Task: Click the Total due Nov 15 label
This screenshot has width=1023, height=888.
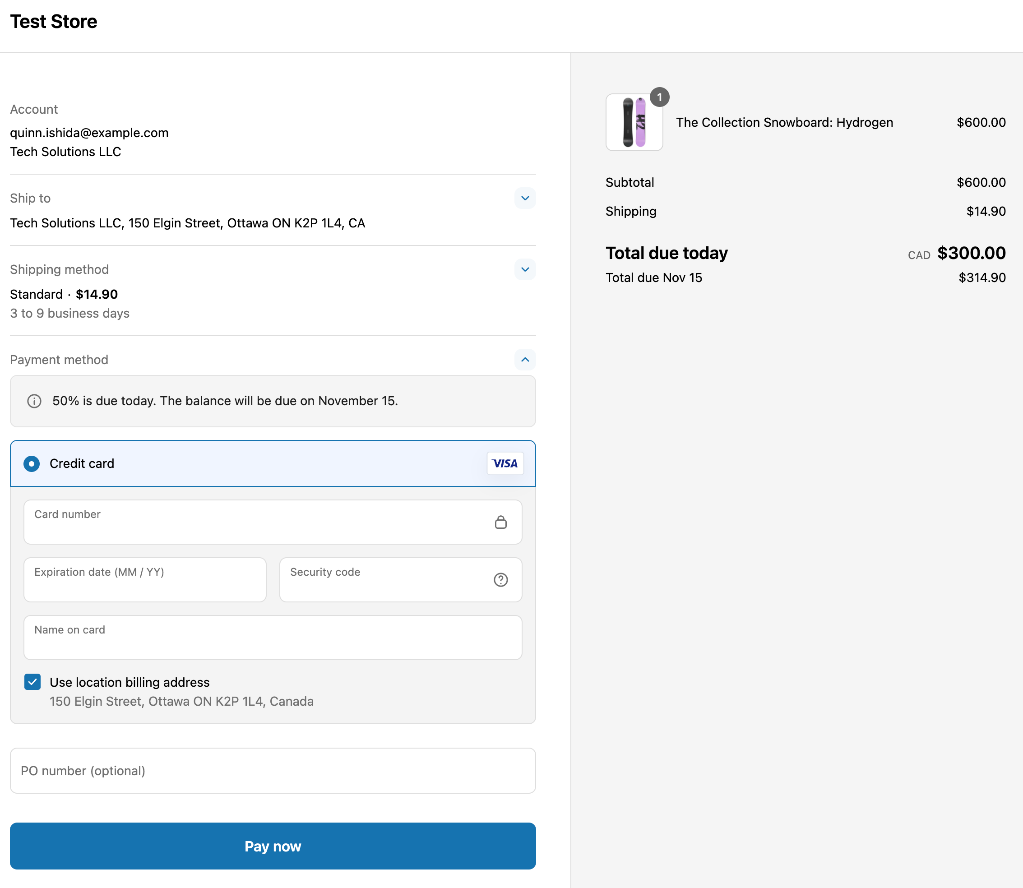Action: [654, 277]
